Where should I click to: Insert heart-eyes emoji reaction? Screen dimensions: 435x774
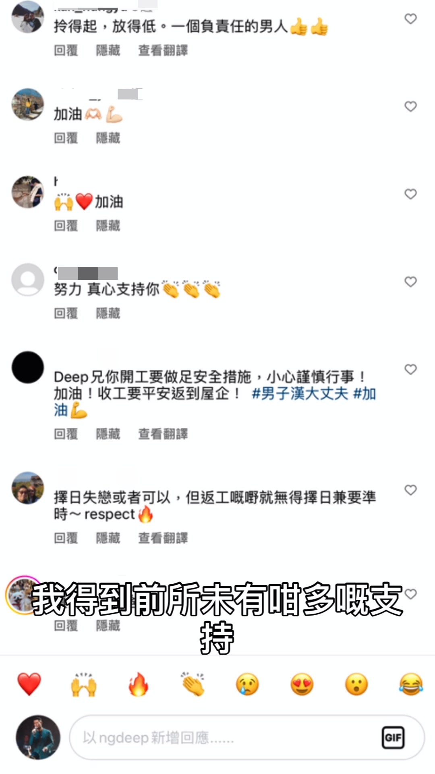pyautogui.click(x=302, y=684)
